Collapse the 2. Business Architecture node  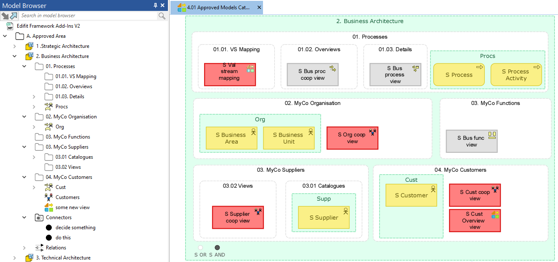tap(15, 56)
